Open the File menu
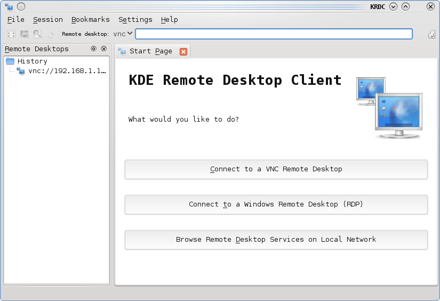Viewport: 440px width, 301px height. click(16, 19)
